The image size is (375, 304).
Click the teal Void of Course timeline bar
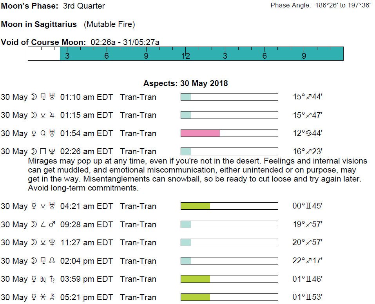point(201,54)
